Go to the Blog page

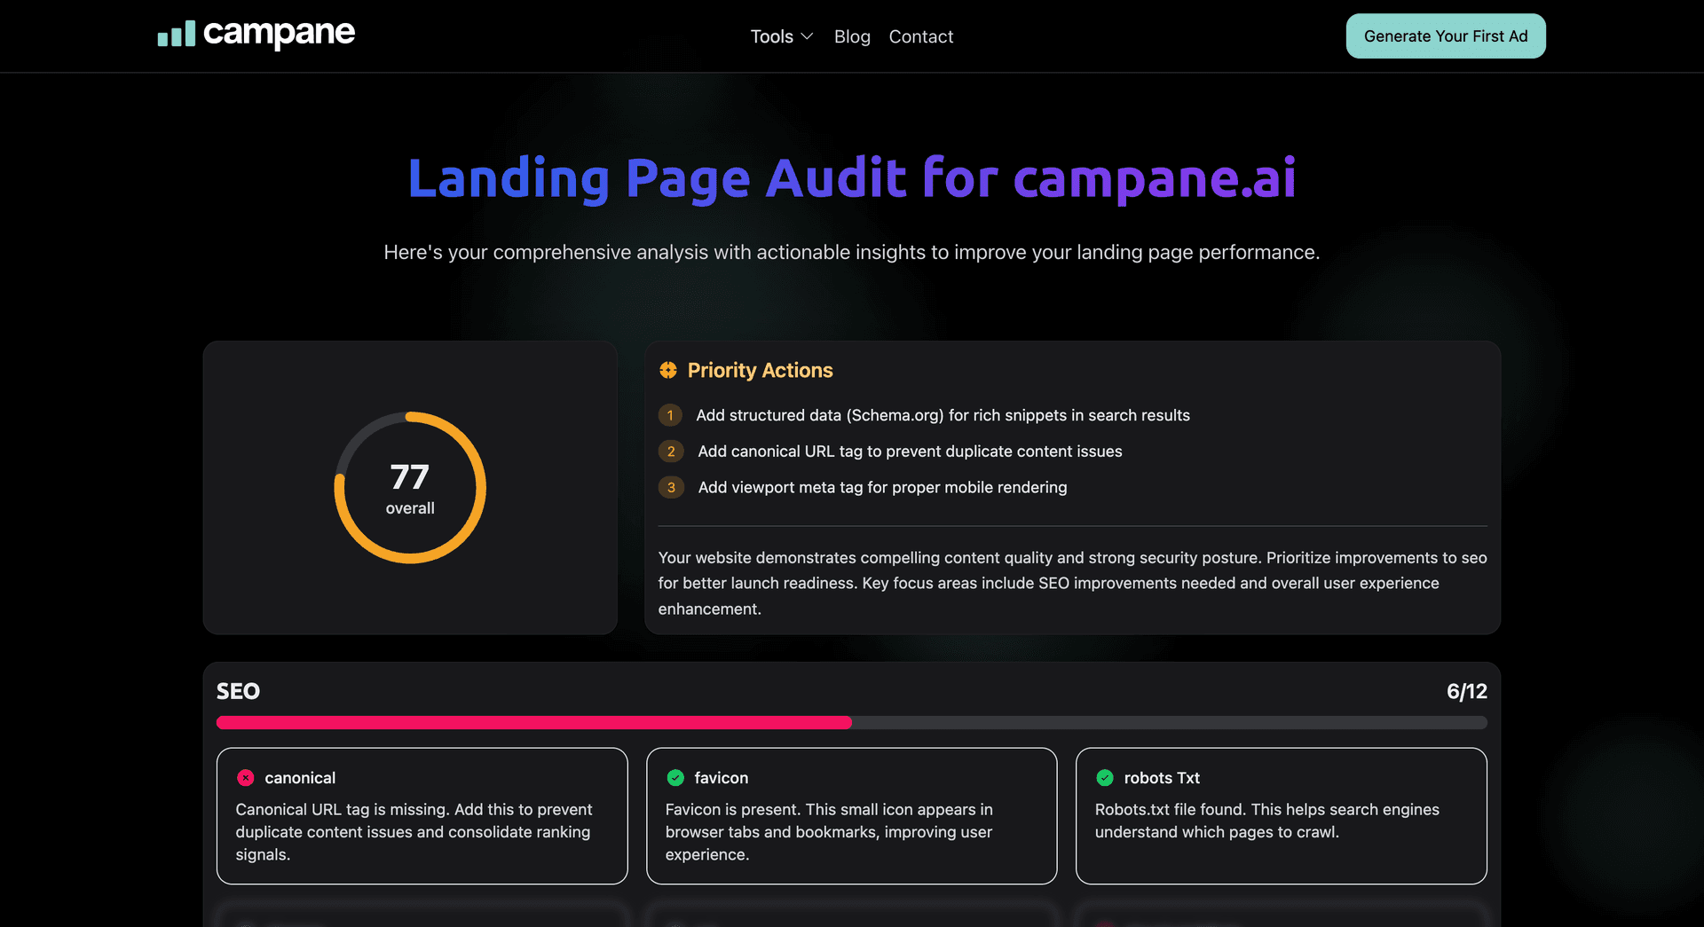852,36
